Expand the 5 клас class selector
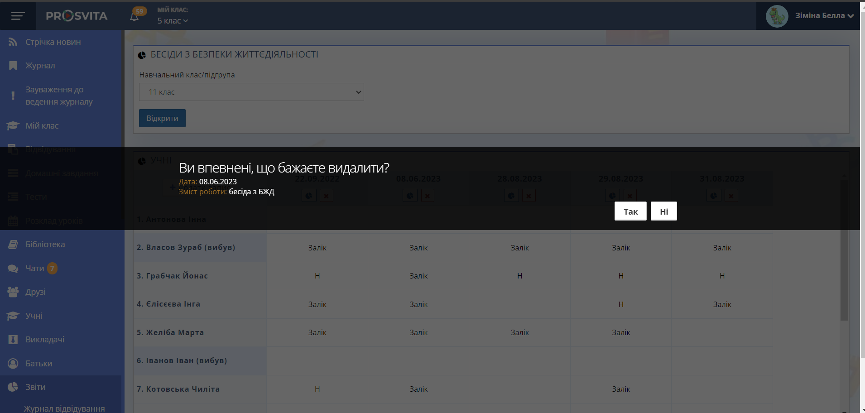The width and height of the screenshot is (865, 413). (173, 21)
